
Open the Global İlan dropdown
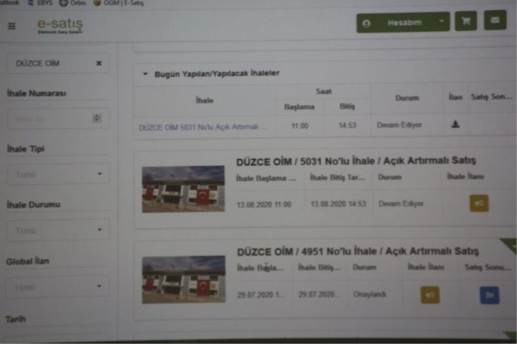tap(58, 287)
